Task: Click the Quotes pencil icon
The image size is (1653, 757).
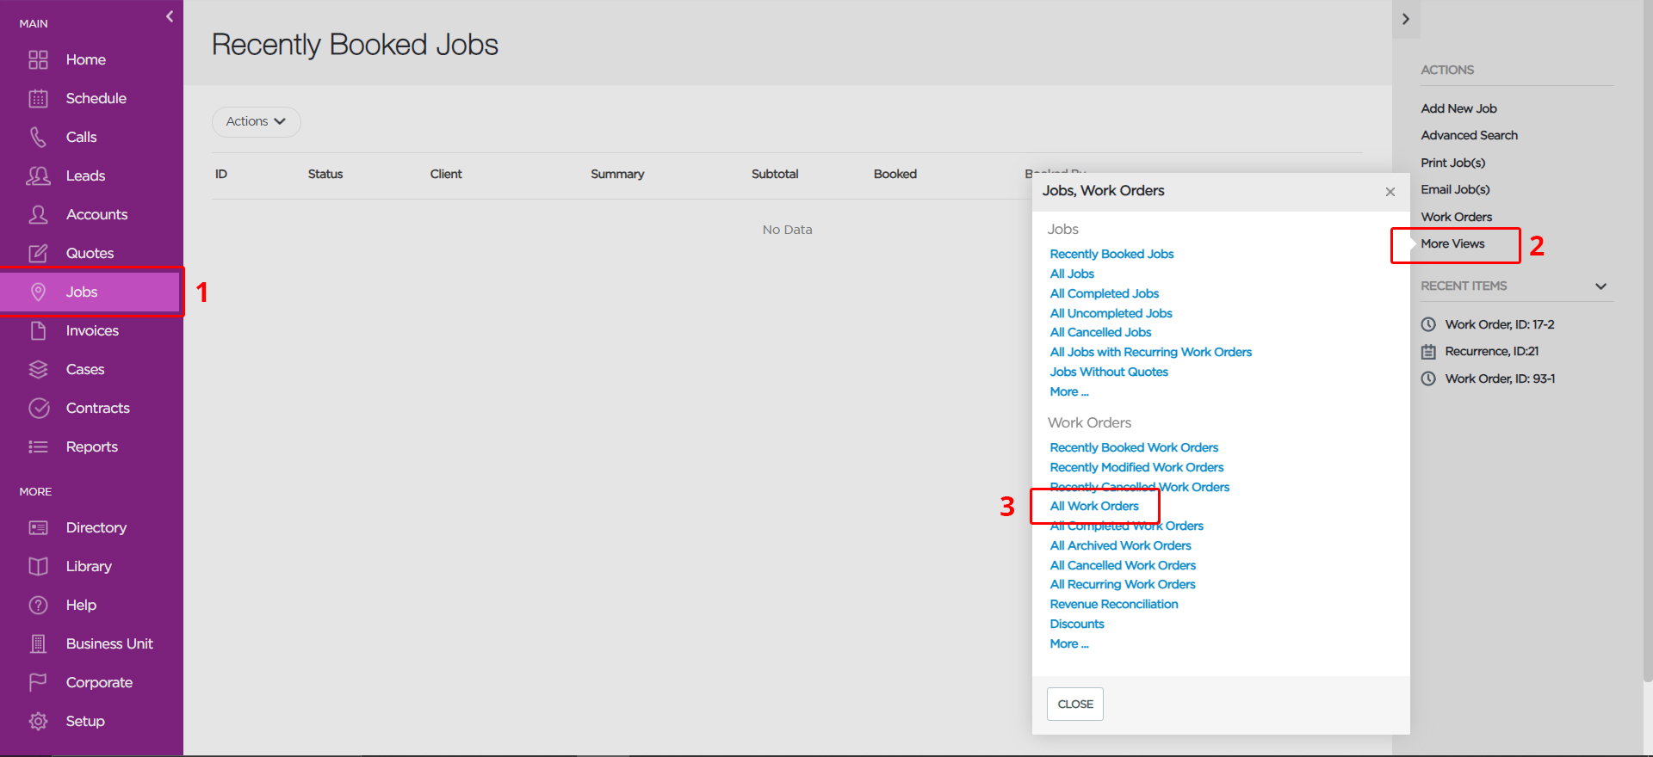Action: pos(38,253)
